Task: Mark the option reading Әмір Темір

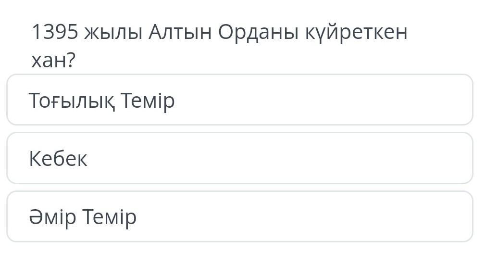Action: click(240, 216)
